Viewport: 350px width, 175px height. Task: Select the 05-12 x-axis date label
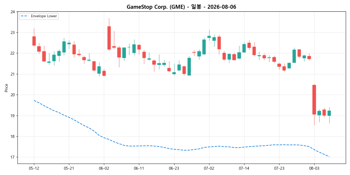34,168
